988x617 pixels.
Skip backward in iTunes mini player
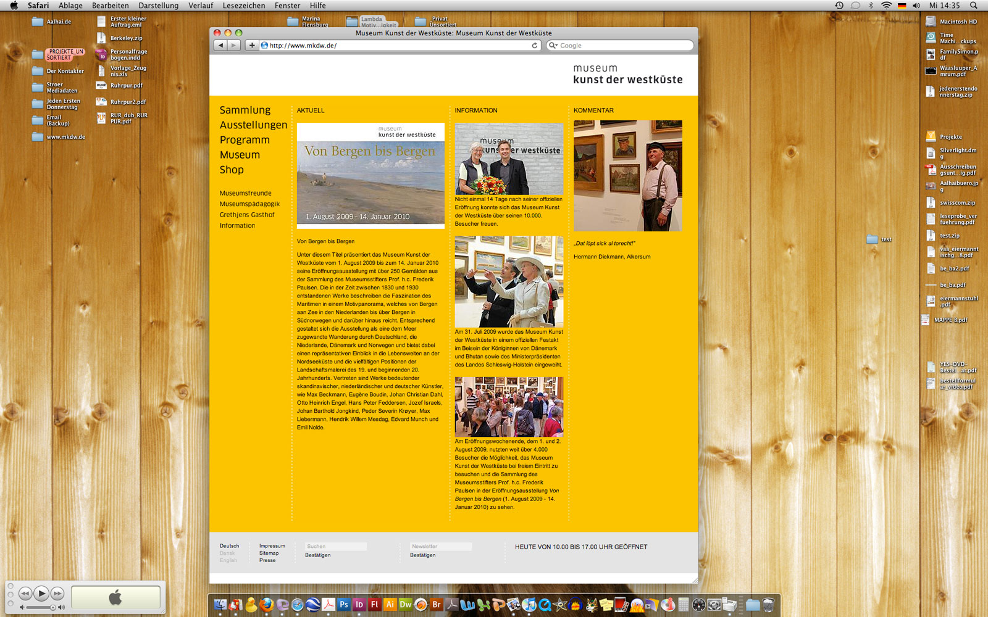pyautogui.click(x=25, y=594)
